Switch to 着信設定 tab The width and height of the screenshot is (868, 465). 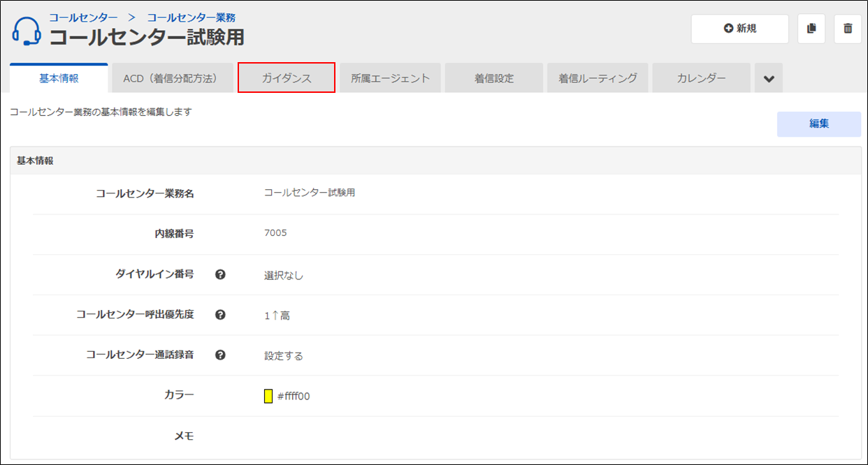[494, 78]
